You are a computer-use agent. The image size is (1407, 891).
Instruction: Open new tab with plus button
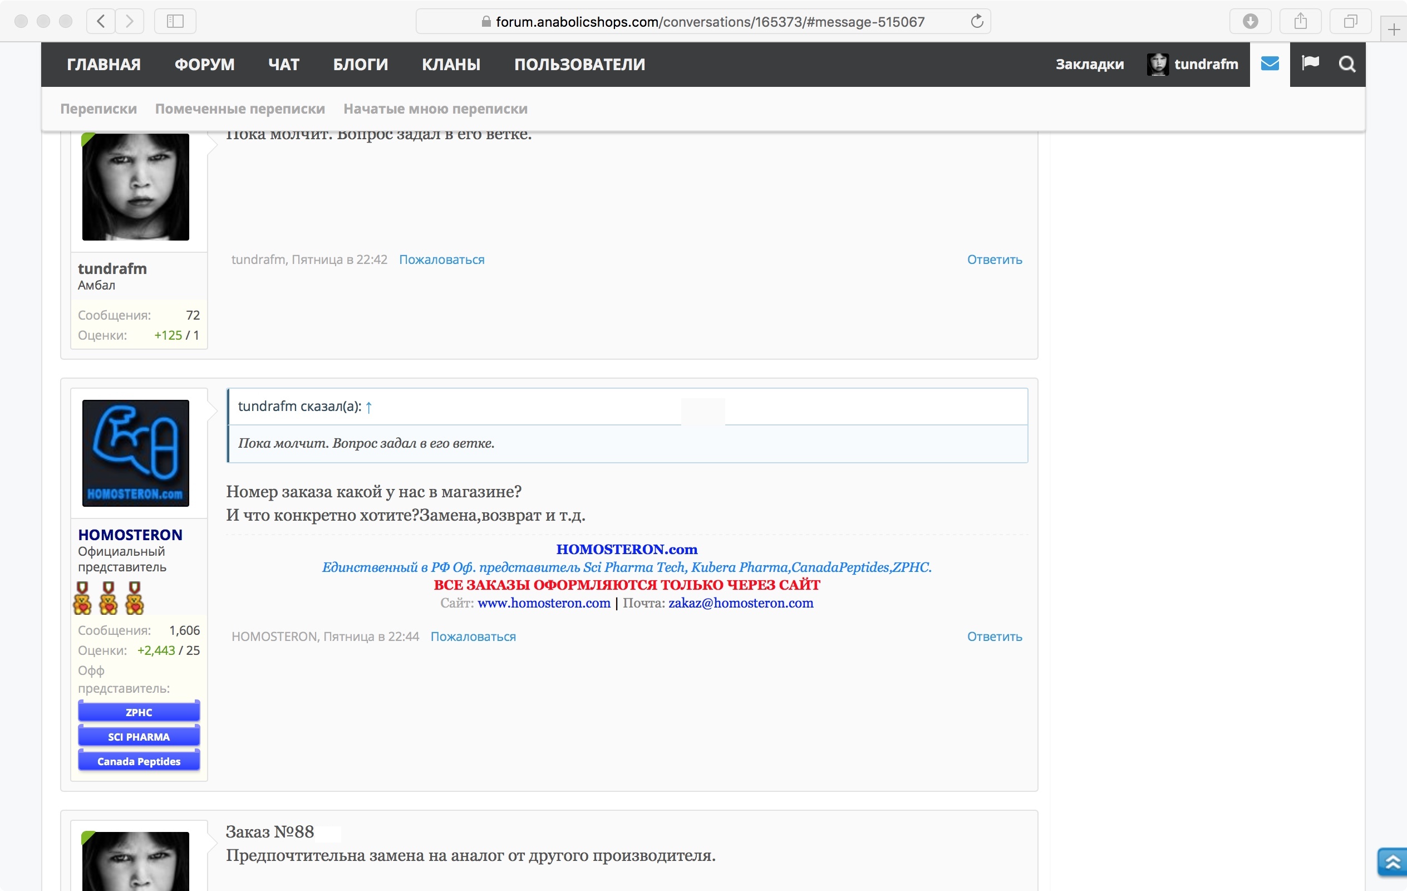(x=1394, y=29)
